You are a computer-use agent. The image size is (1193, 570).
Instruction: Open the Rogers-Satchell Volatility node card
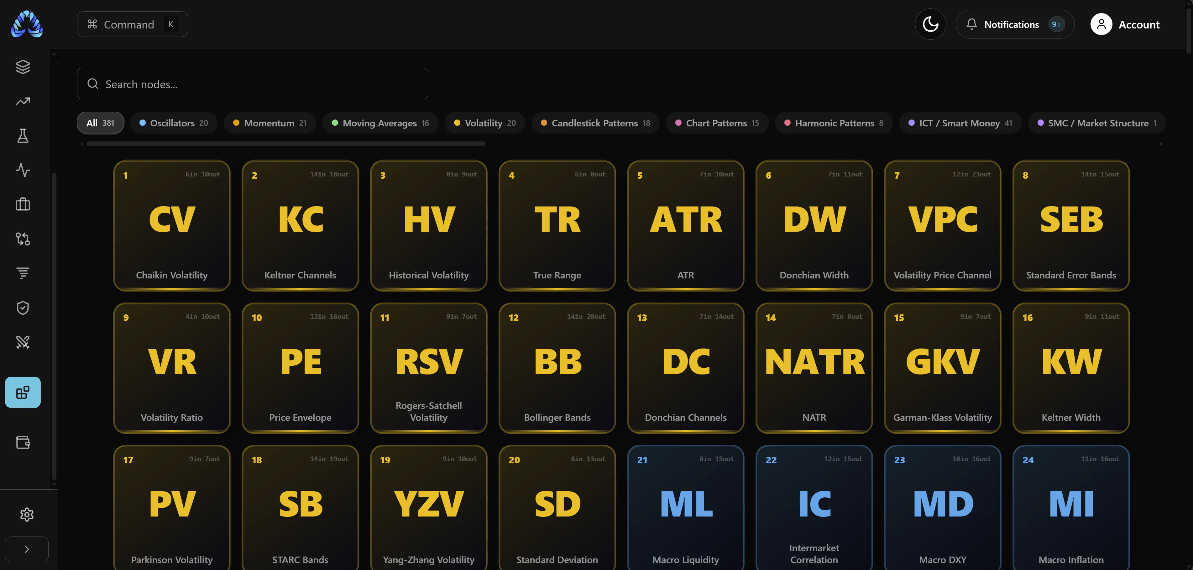click(429, 368)
